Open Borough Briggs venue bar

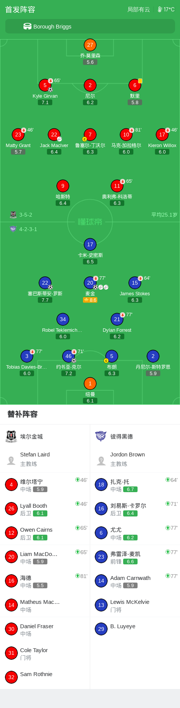[x=90, y=26]
